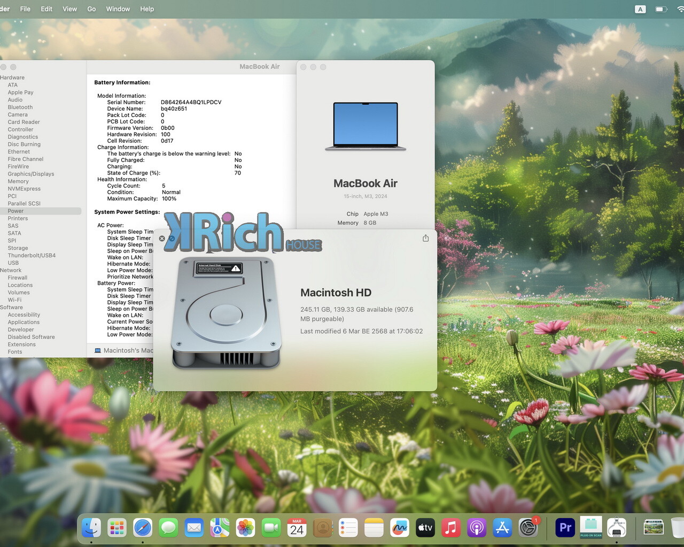
Task: Click the Share icon in Macintosh HD preview
Action: click(x=425, y=238)
